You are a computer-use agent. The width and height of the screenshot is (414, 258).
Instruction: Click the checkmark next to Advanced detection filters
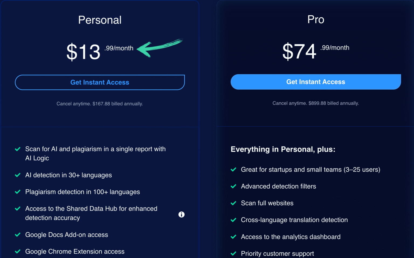click(x=233, y=186)
